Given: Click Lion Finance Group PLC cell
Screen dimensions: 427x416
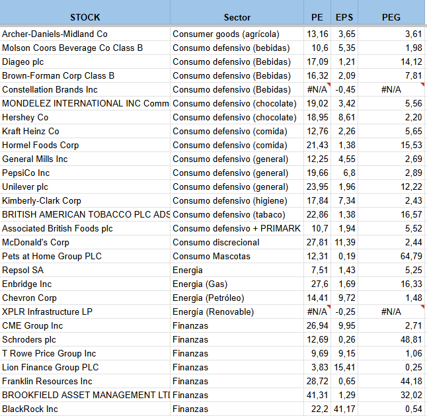Looking at the screenshot, I should [85, 368].
